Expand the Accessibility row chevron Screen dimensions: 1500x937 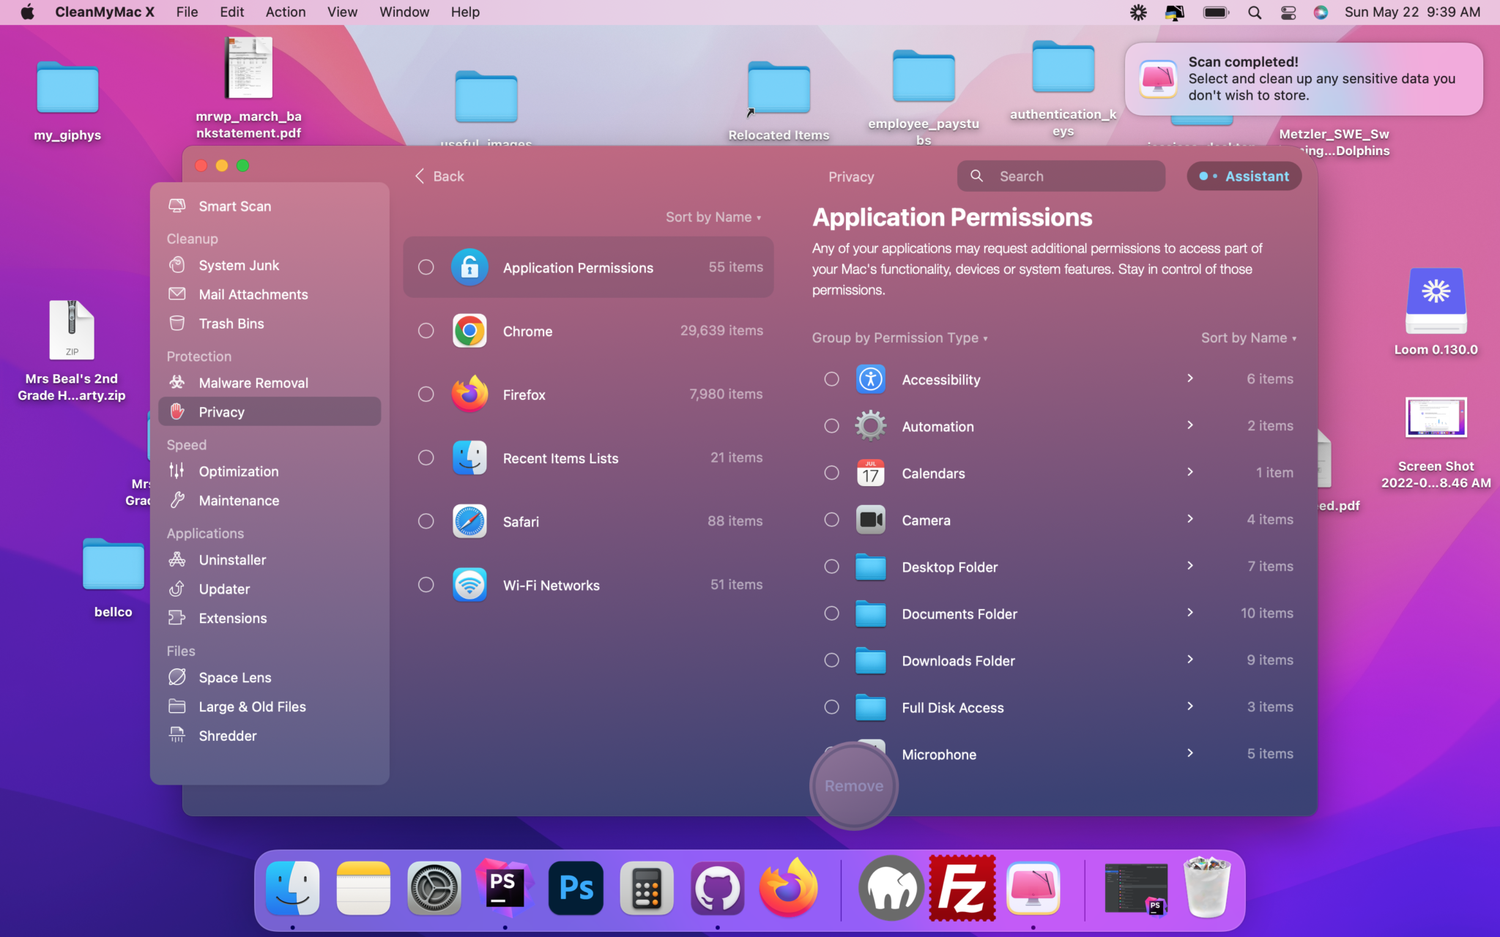pos(1190,378)
